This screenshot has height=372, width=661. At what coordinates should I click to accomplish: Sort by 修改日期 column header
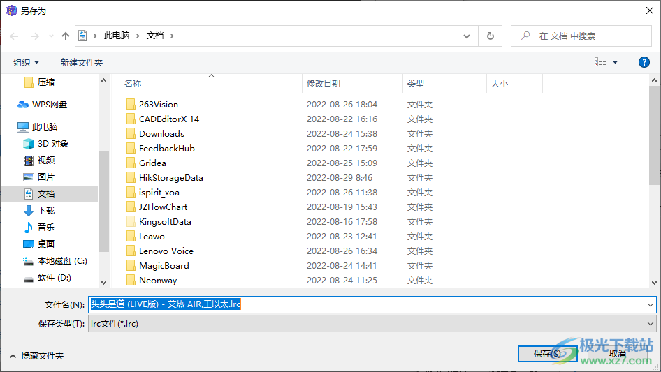pyautogui.click(x=324, y=84)
